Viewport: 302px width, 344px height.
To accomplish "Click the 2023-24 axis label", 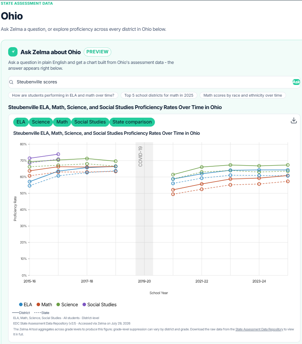I will pos(259,281).
